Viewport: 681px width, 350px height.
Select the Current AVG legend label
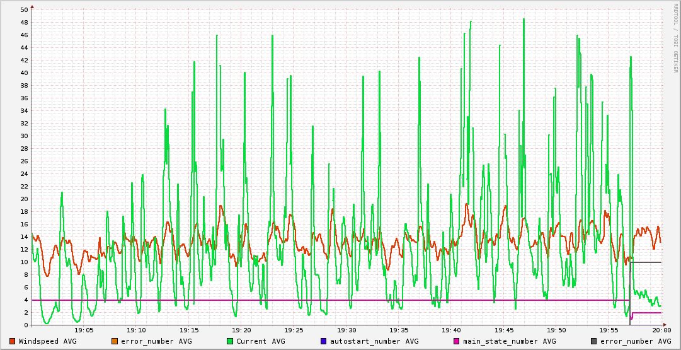[x=261, y=341]
